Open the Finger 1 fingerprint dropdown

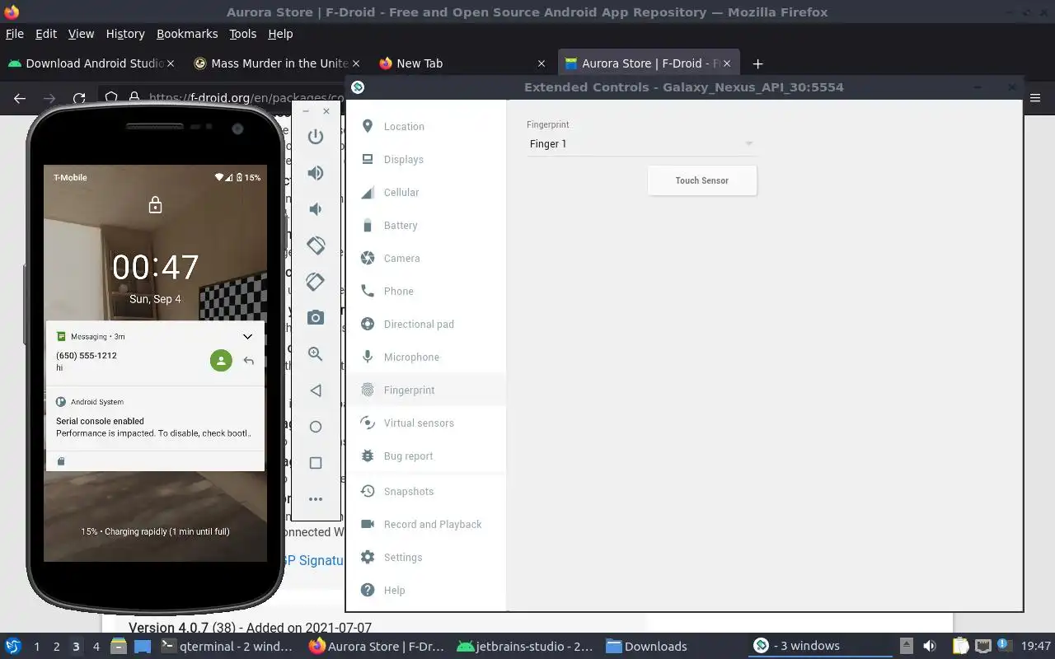click(x=641, y=144)
